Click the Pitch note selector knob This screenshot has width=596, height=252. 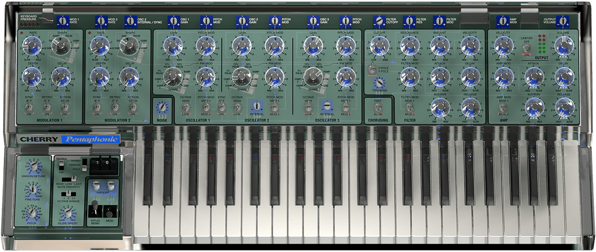32,213
